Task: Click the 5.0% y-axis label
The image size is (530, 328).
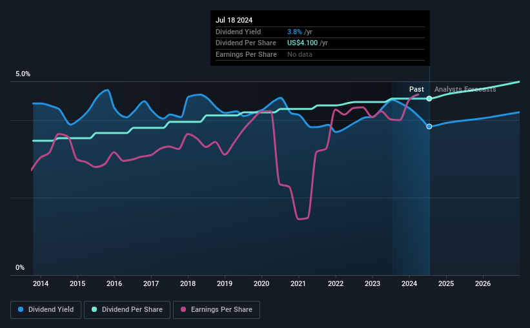Action: pos(23,74)
